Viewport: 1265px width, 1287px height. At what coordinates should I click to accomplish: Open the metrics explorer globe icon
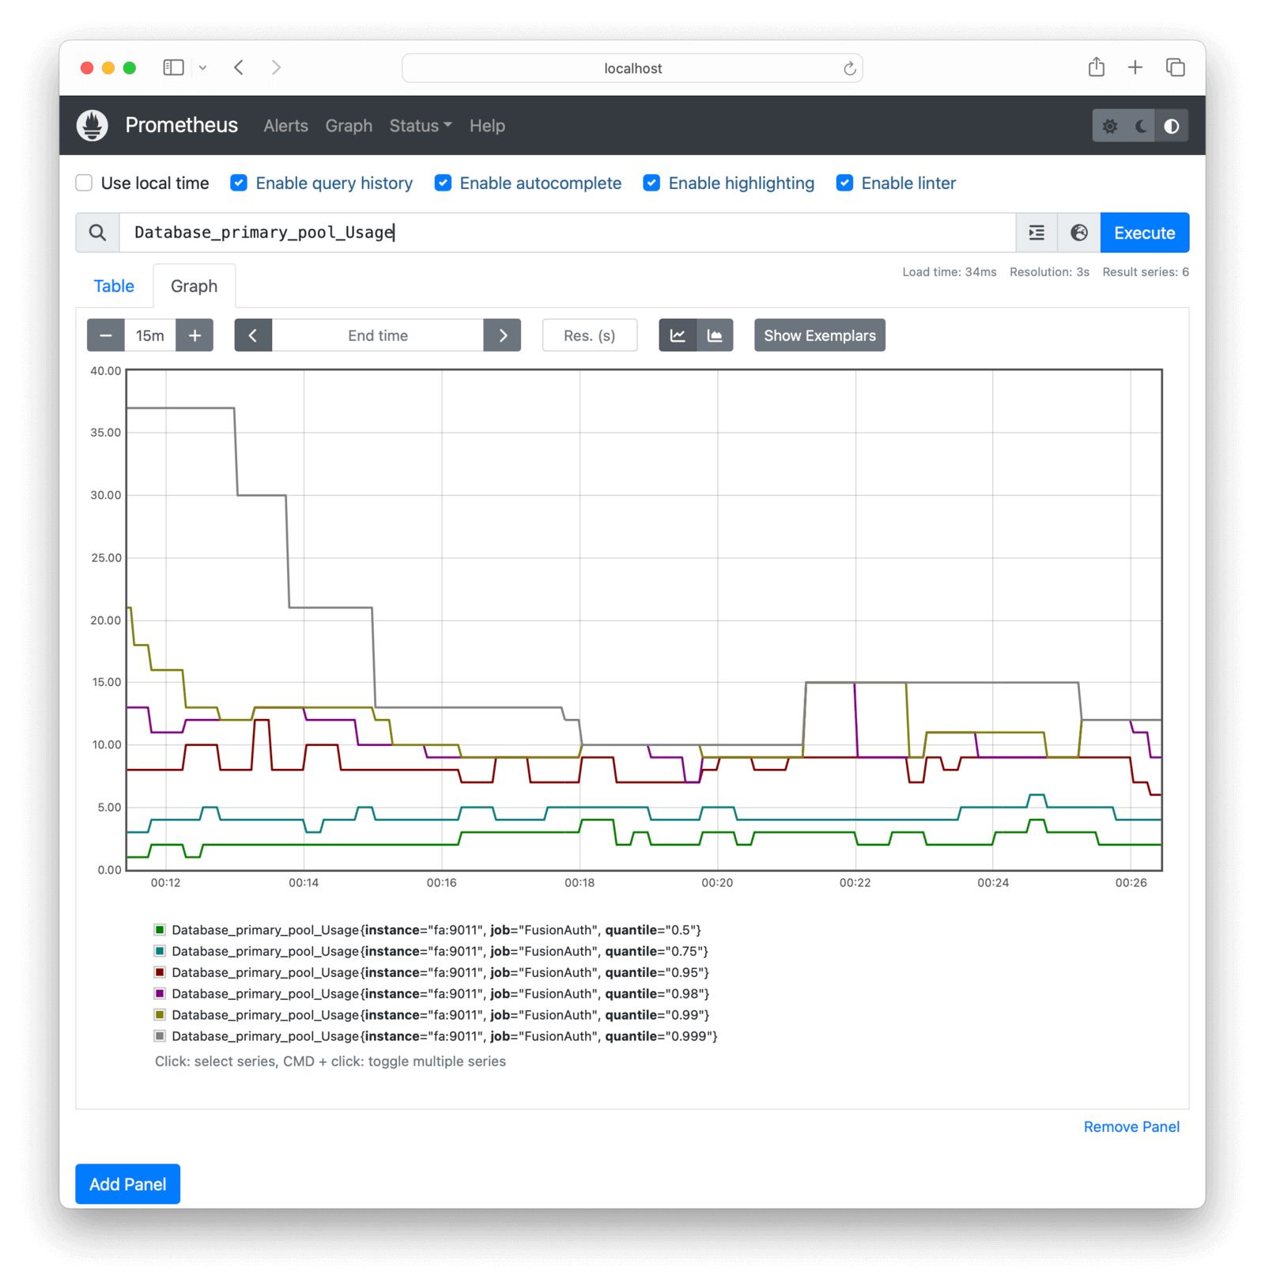pyautogui.click(x=1079, y=233)
